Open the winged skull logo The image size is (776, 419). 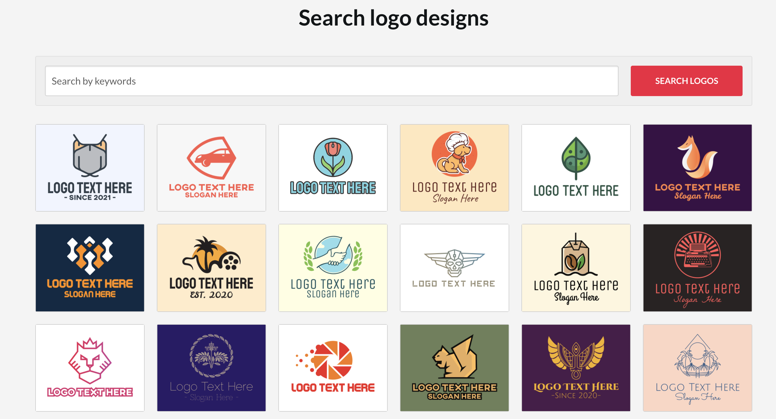pos(455,268)
